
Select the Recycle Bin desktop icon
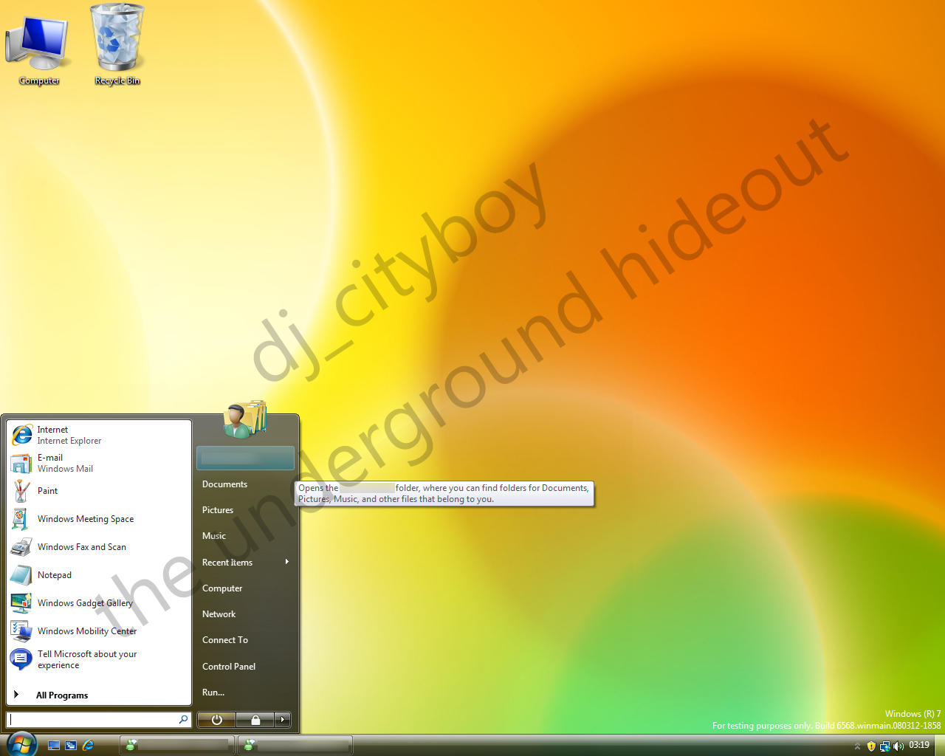tap(117, 46)
